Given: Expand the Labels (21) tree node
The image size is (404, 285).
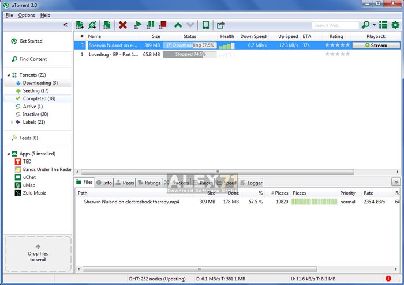Looking at the screenshot, I should [x=12, y=122].
